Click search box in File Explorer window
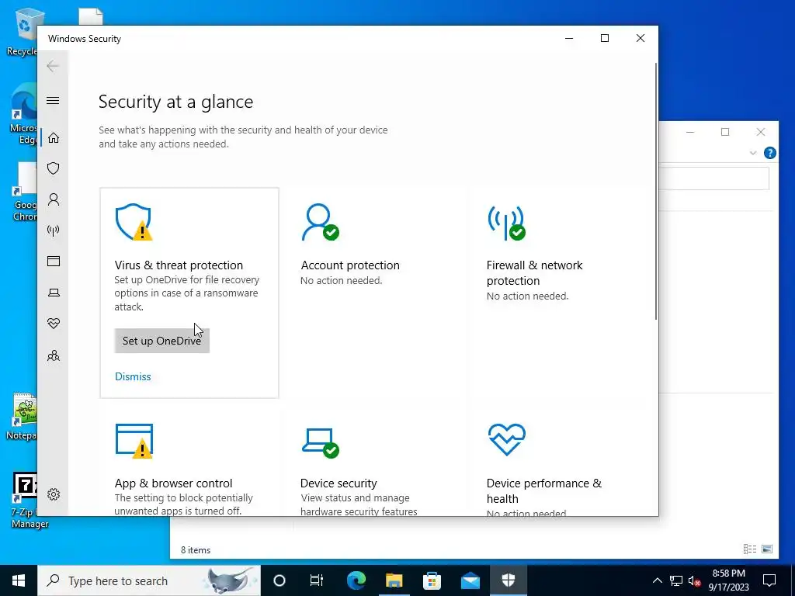The image size is (795, 596). pyautogui.click(x=713, y=178)
